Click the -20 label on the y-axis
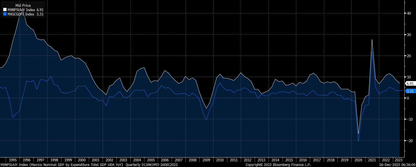 [x=409, y=140]
